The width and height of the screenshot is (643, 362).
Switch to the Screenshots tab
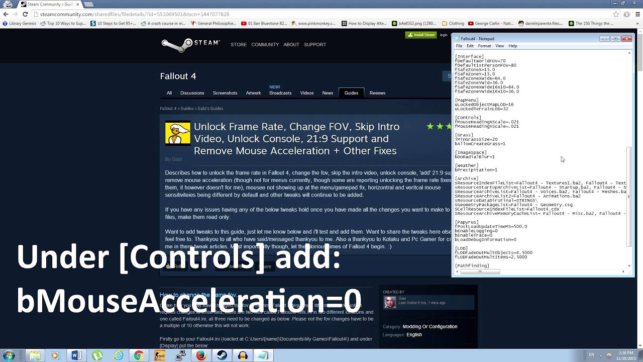225,93
